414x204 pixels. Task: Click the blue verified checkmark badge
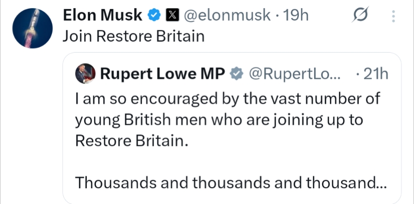coord(154,15)
